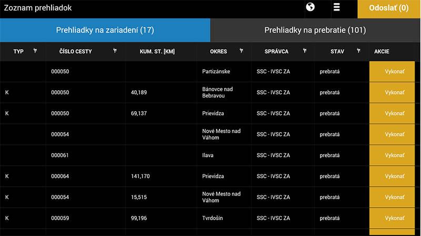Click Vykonať for the Ilava row
This screenshot has height=236, width=421.
(x=392, y=155)
